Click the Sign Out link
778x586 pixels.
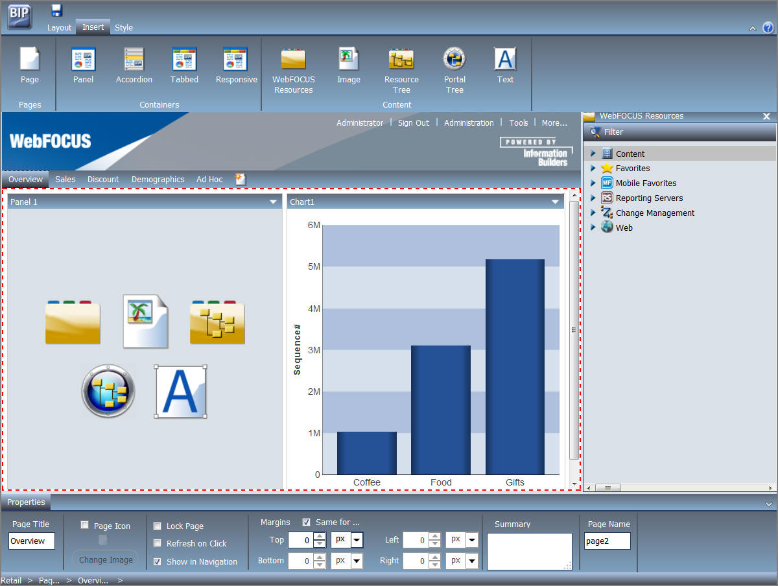point(414,123)
